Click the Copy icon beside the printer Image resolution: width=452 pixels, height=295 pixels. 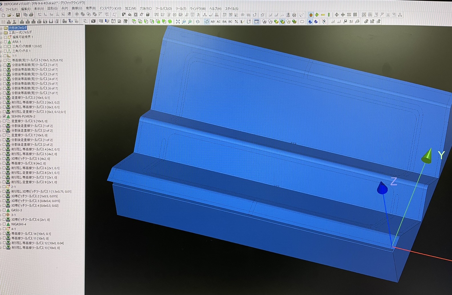coord(25,15)
